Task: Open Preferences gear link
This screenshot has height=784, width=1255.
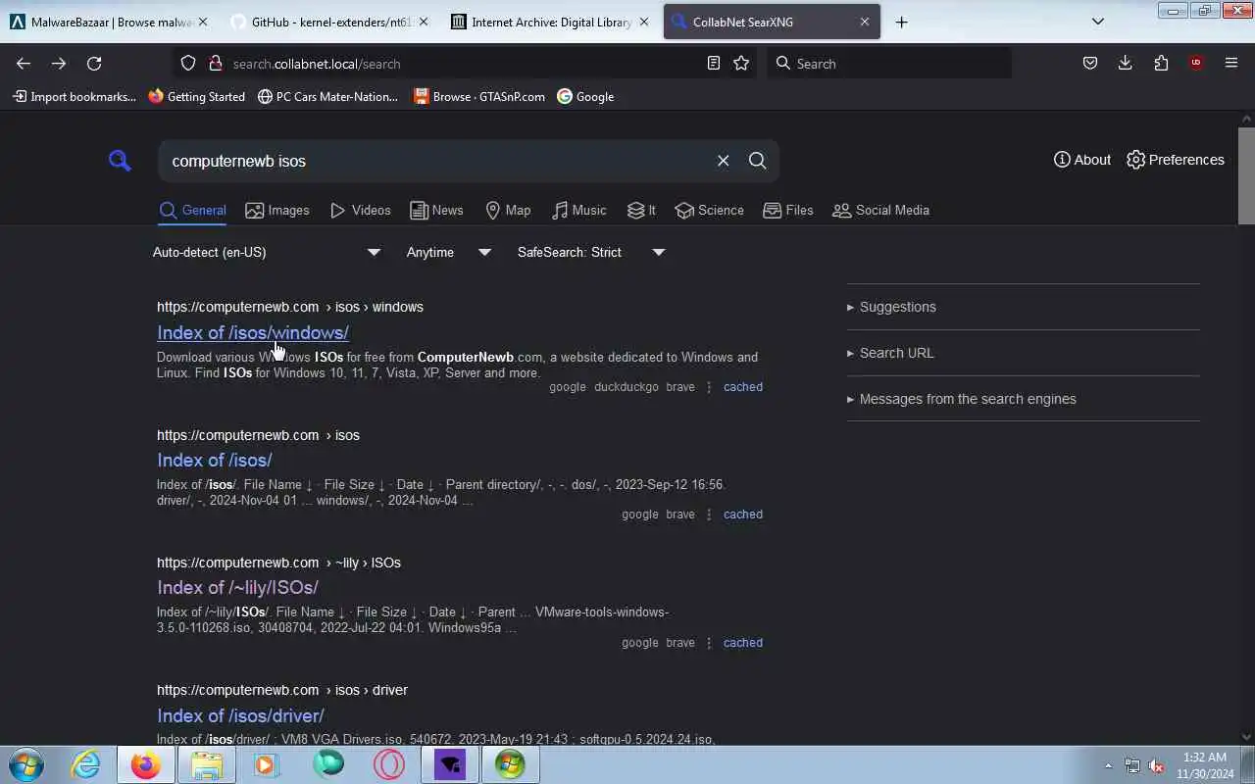Action: 1175,160
